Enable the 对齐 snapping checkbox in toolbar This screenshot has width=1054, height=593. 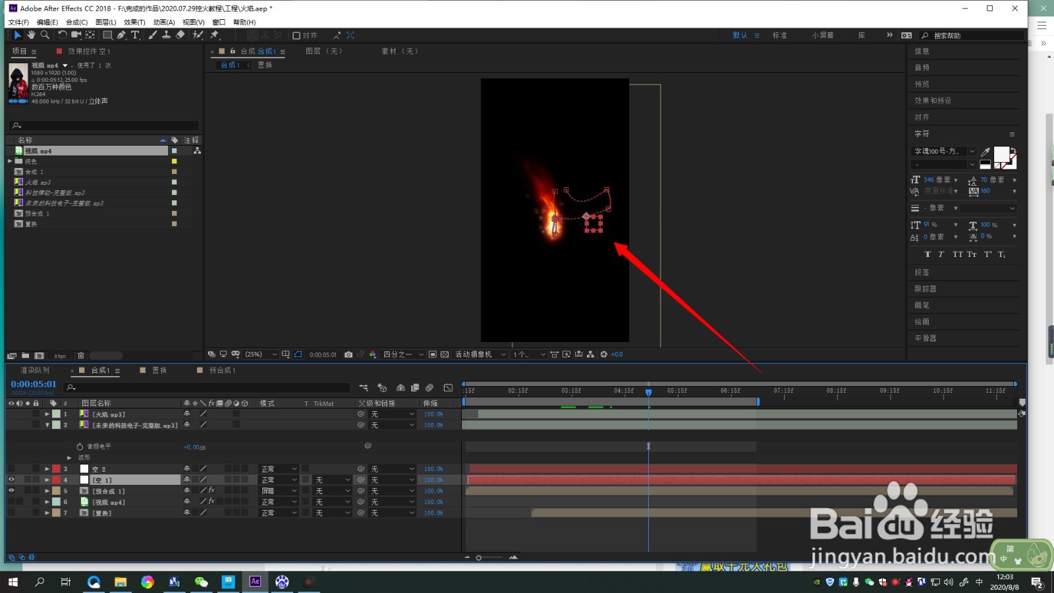click(296, 36)
